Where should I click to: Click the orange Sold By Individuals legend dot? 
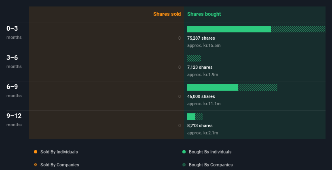pyautogui.click(x=36, y=152)
